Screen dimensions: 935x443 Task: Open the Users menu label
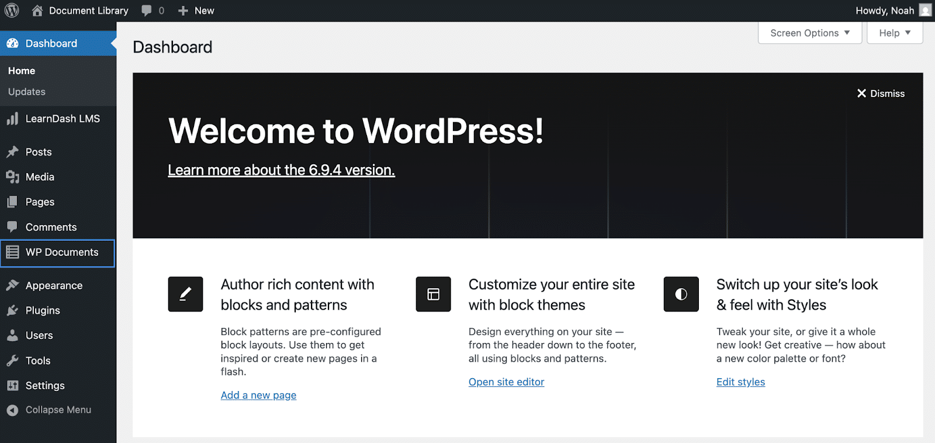39,335
